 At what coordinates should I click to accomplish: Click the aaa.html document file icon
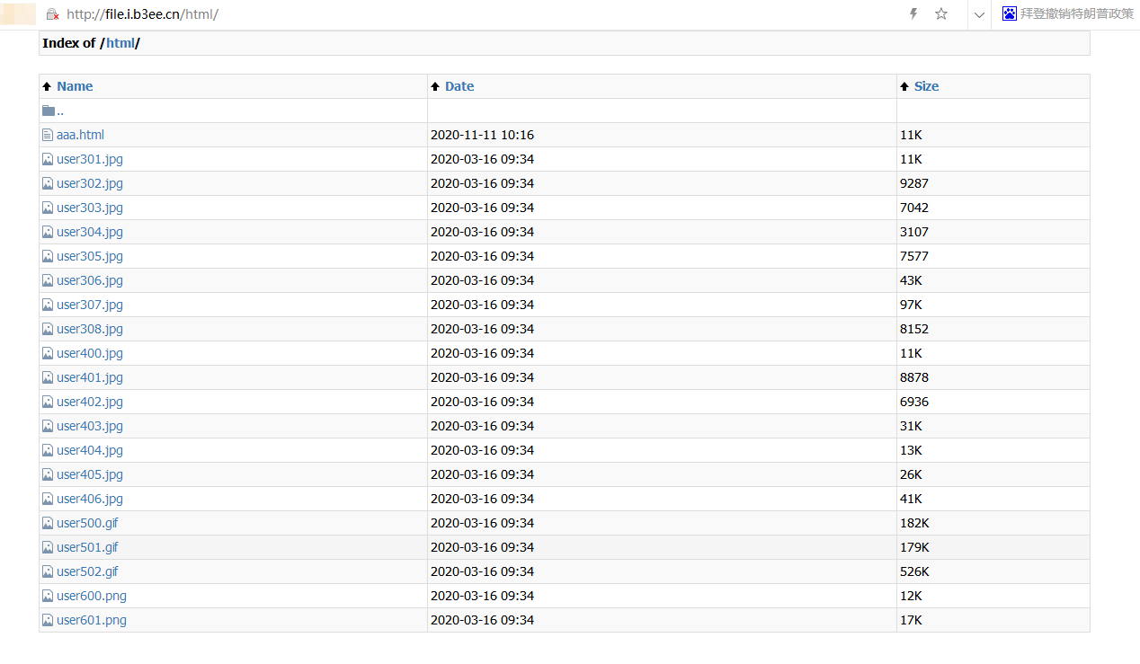(48, 135)
